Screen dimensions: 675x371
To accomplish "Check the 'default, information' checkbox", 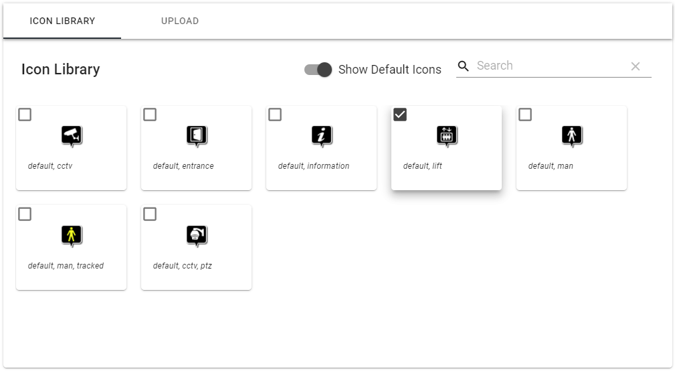I will point(275,115).
